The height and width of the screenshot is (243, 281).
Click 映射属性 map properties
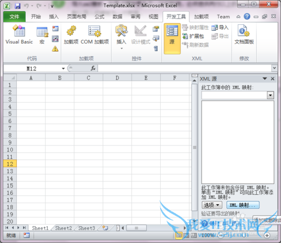195,27
